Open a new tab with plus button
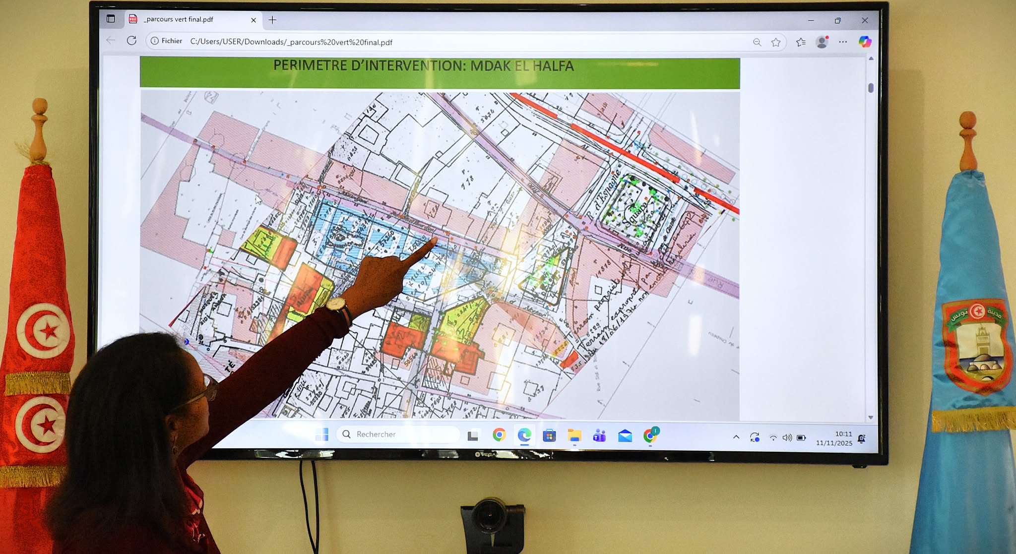The height and width of the screenshot is (554, 1016). pyautogui.click(x=272, y=20)
